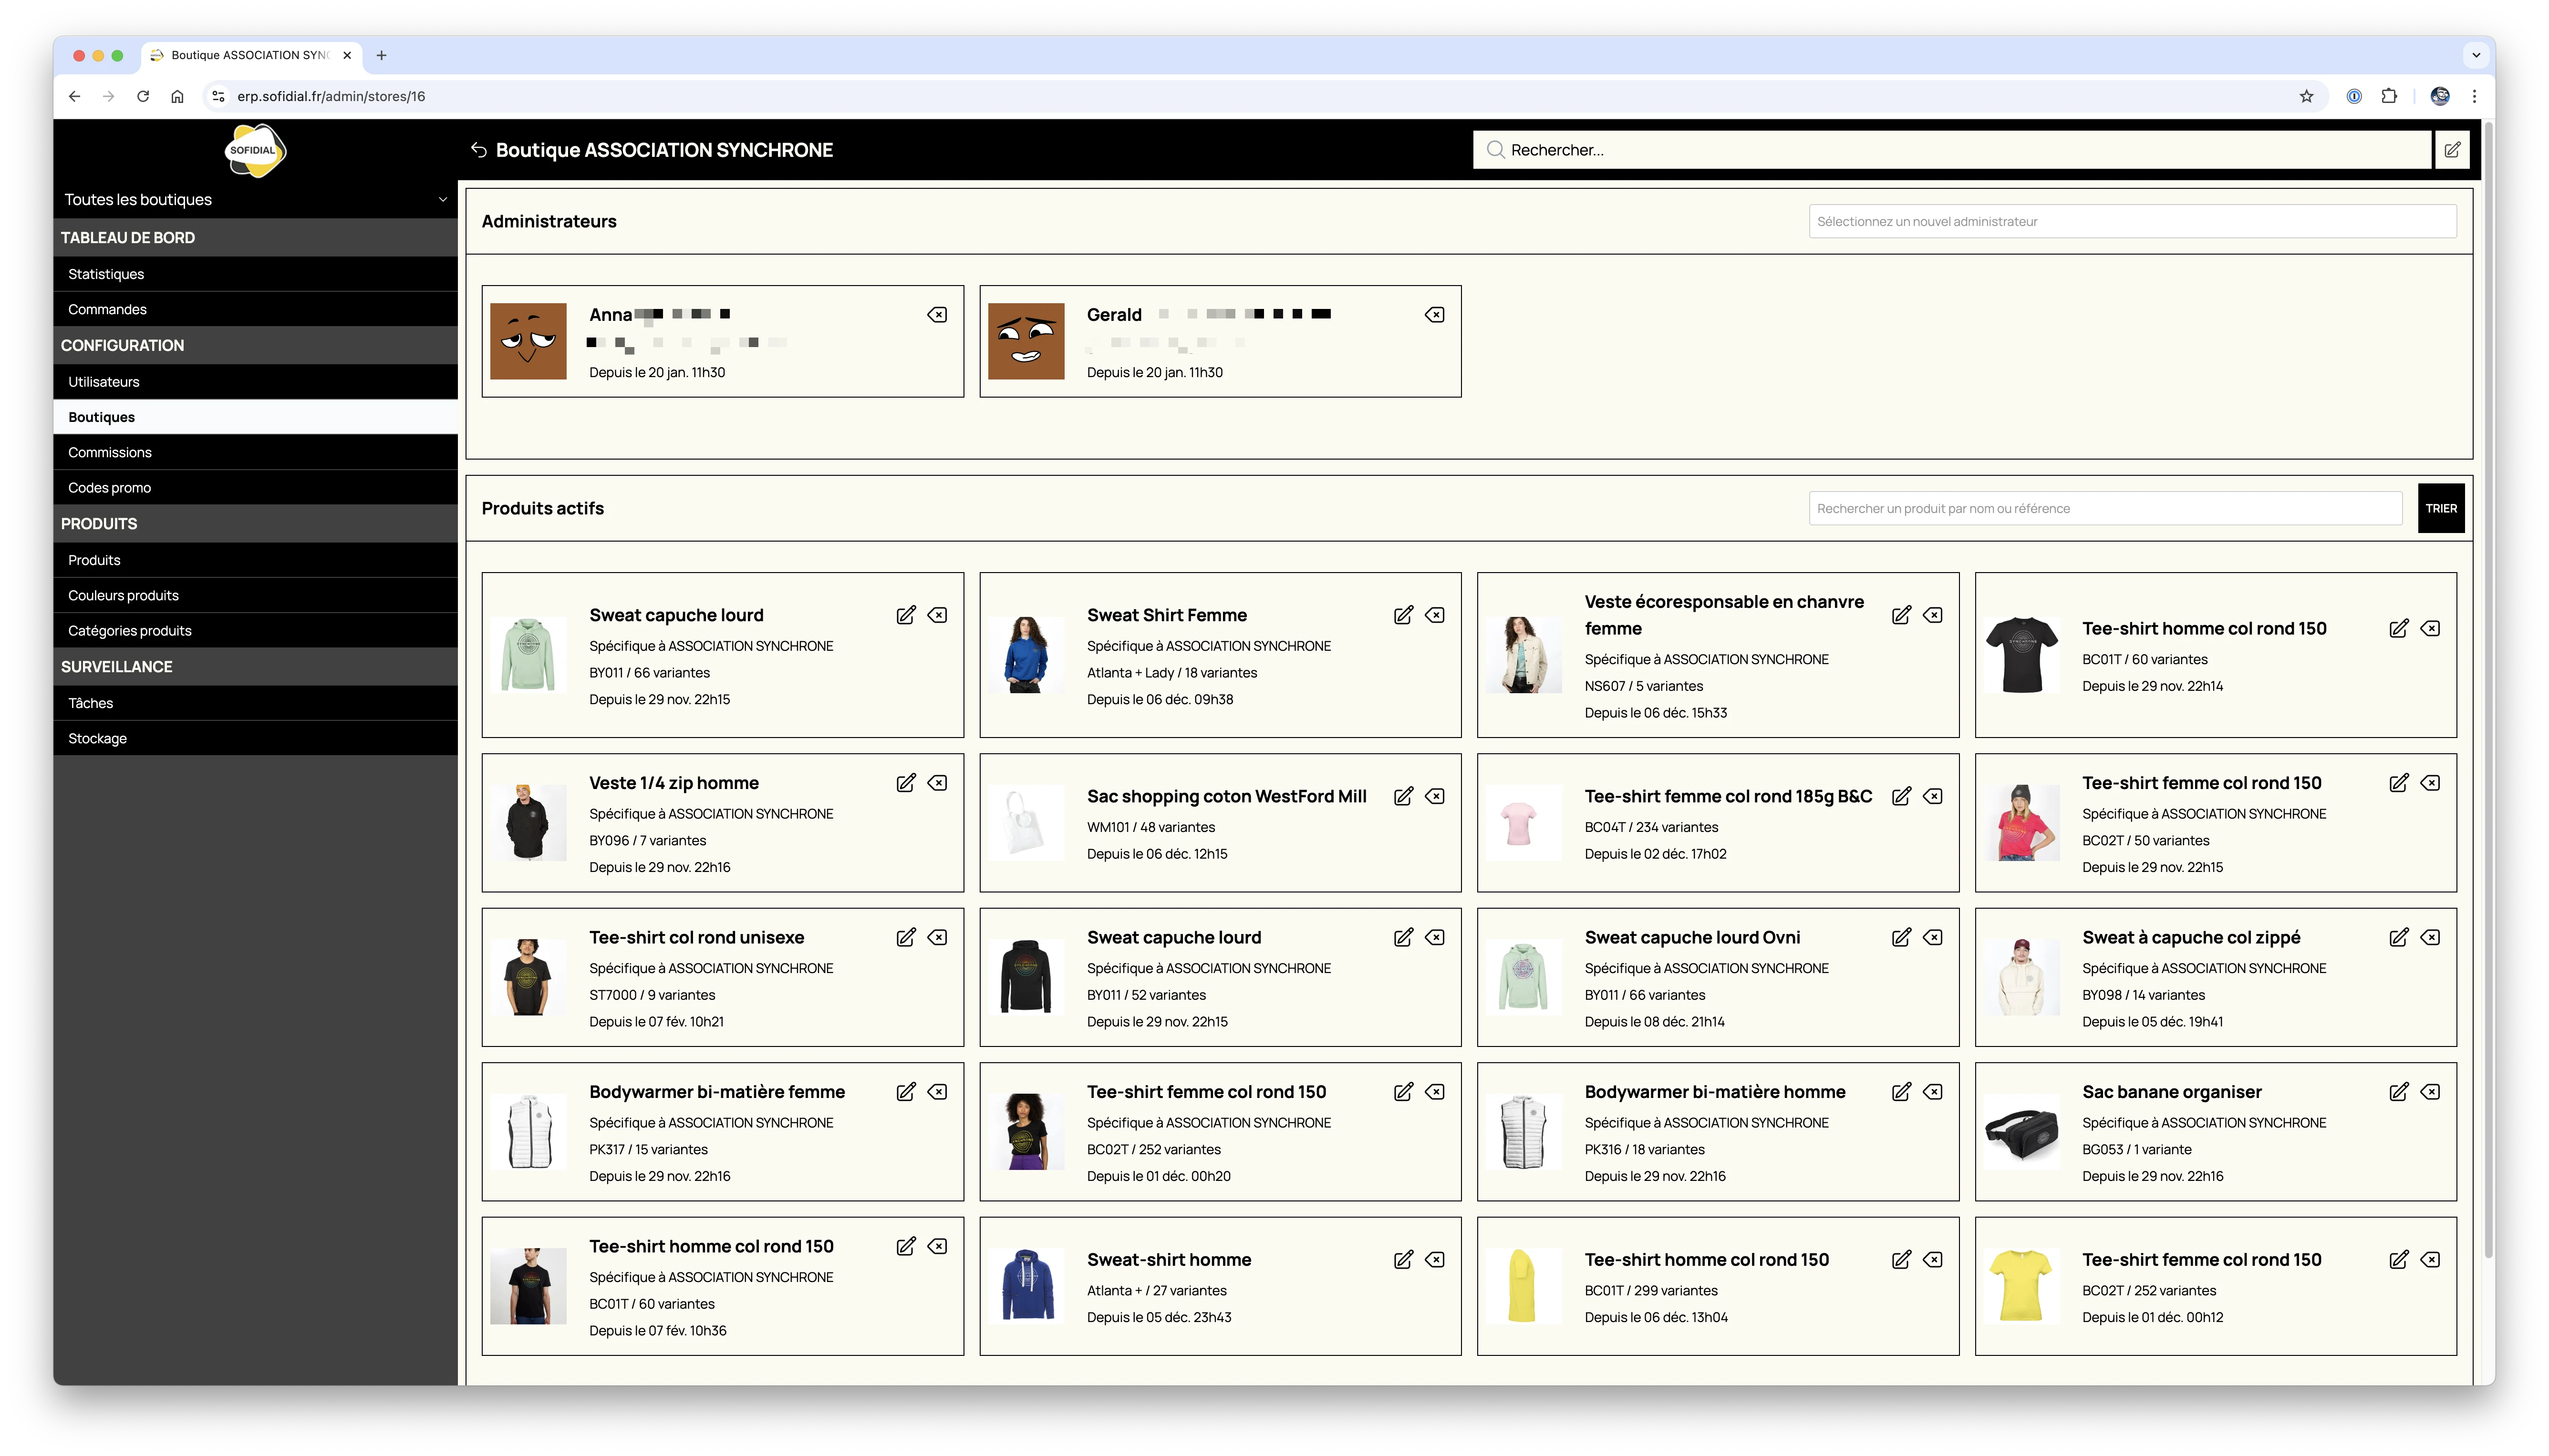Open Sac banane organiser thumbnail

(2022, 1132)
